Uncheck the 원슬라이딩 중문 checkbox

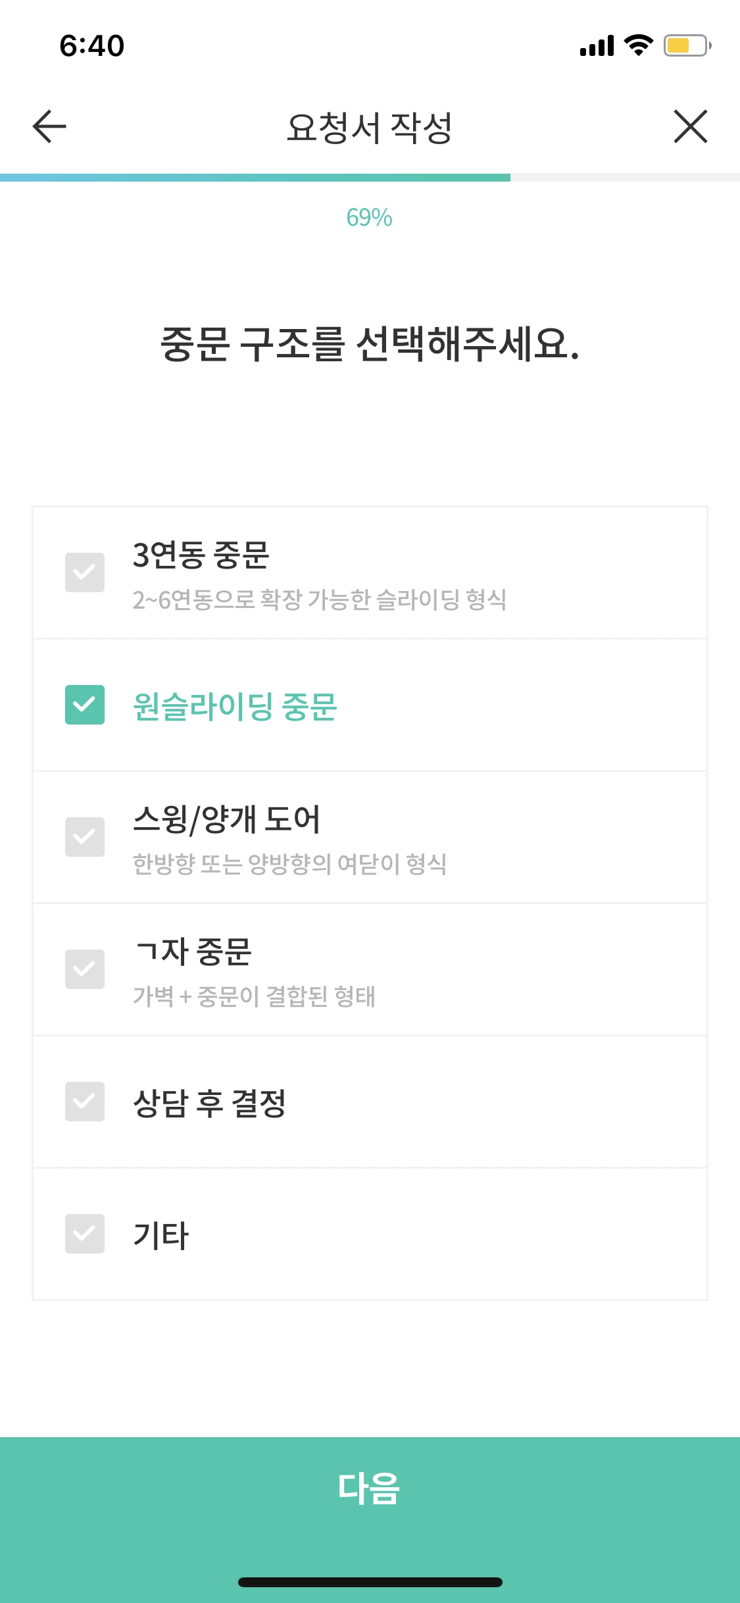[85, 705]
